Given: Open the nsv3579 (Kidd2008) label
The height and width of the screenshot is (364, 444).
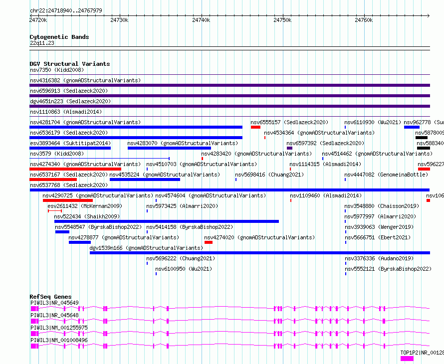Looking at the screenshot, I should [57, 154].
